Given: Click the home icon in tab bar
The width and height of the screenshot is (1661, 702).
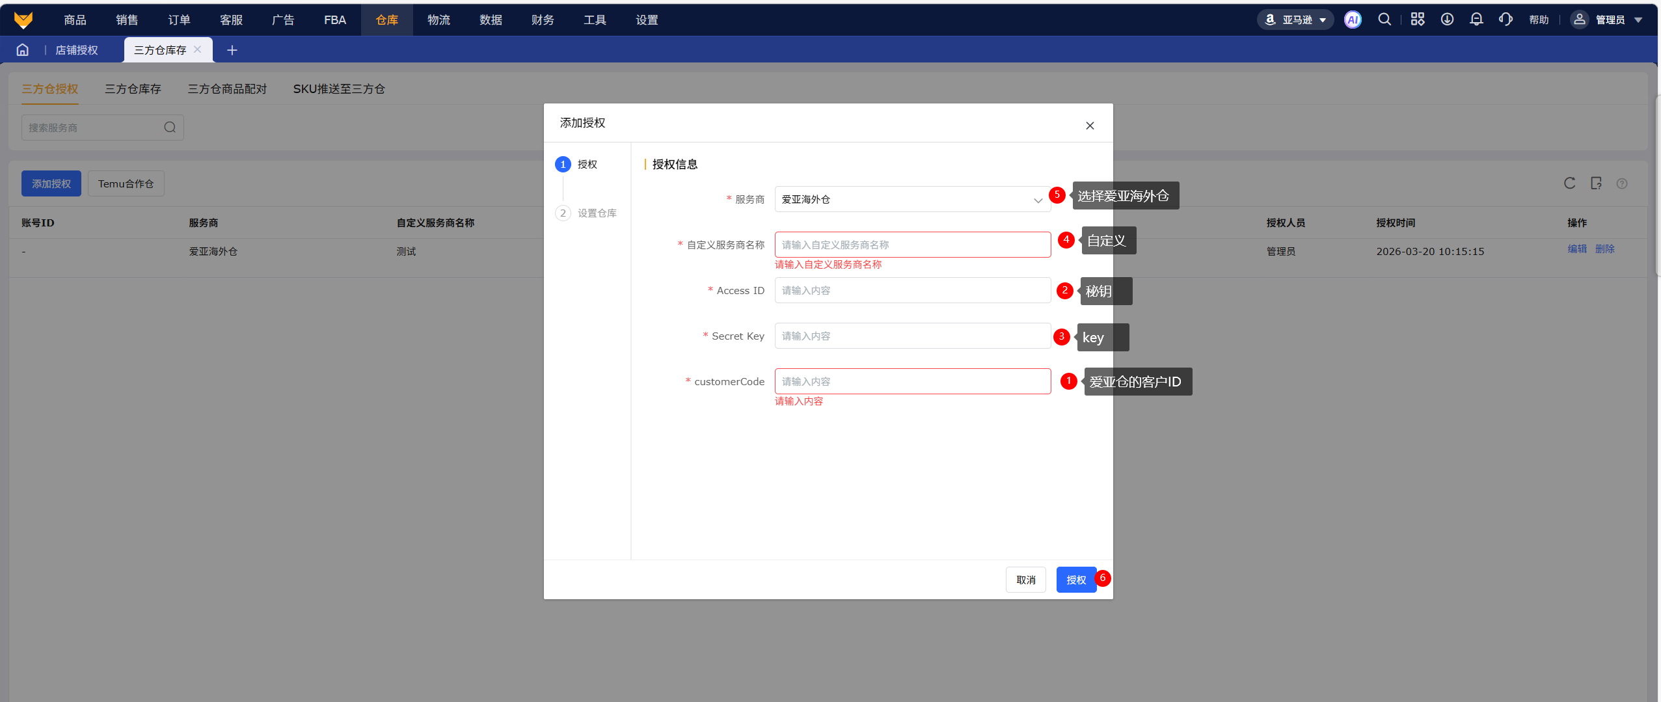Looking at the screenshot, I should point(23,50).
